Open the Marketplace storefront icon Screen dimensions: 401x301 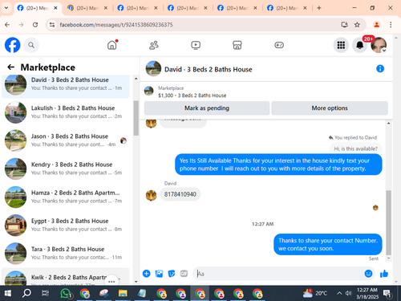tap(237, 45)
